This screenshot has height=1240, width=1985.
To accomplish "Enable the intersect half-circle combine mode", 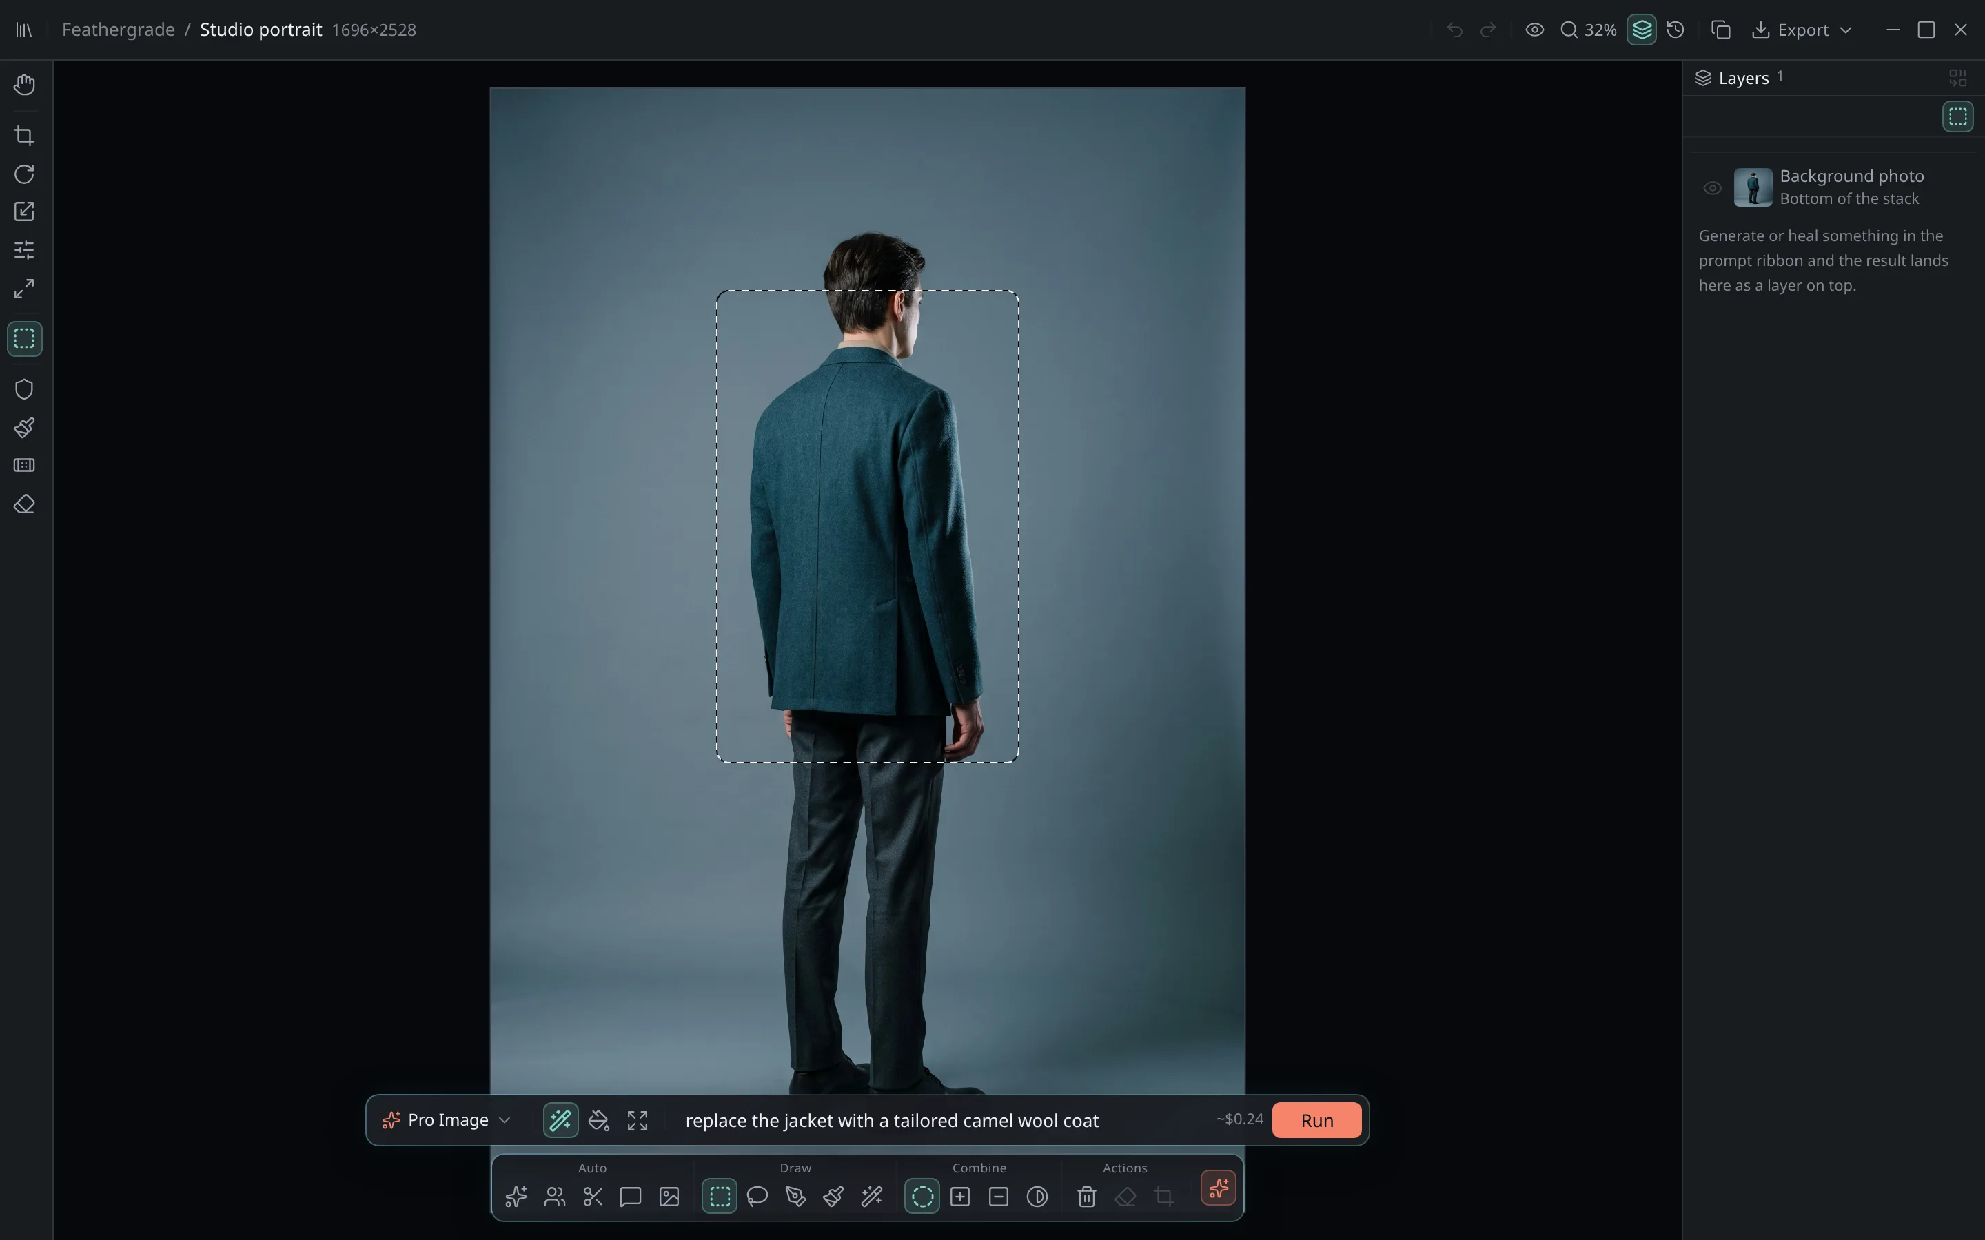I will (1037, 1197).
